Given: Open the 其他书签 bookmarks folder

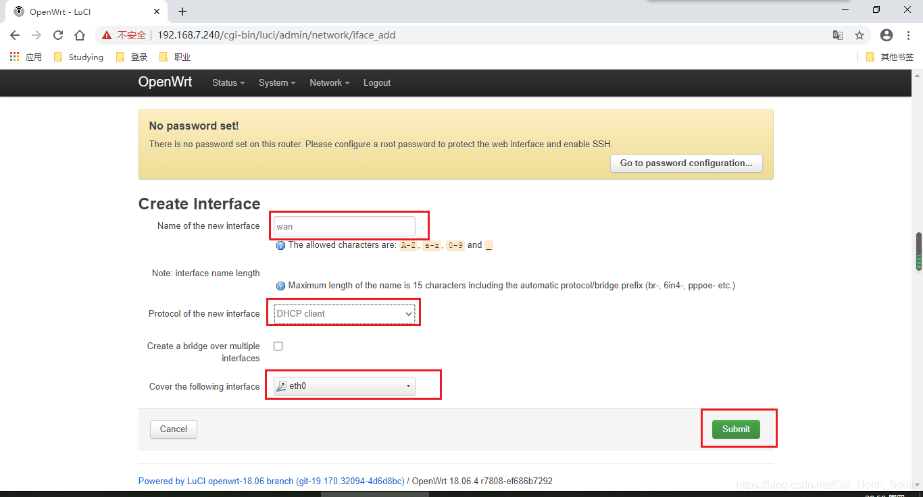Looking at the screenshot, I should point(890,57).
